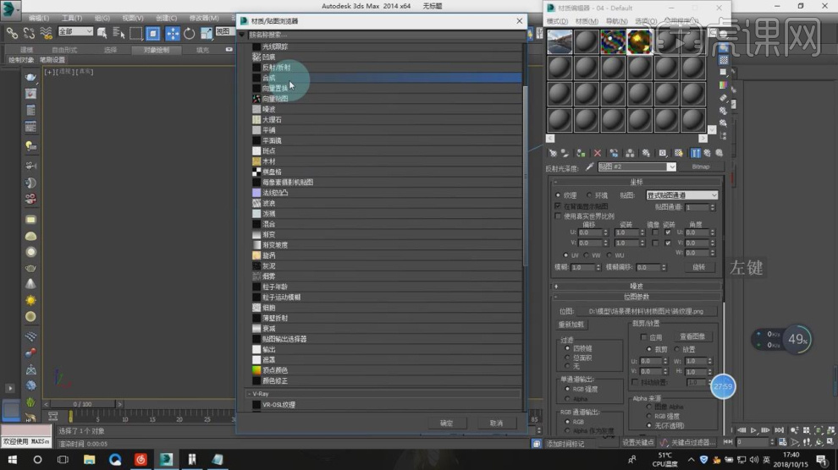Click the material browser vertical scrollbar
This screenshot has width=838, height=470.
click(x=525, y=176)
